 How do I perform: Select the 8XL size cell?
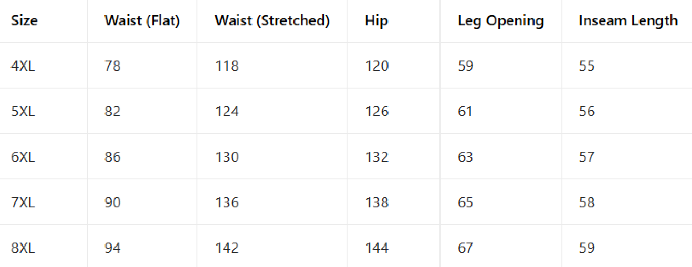[23, 248]
